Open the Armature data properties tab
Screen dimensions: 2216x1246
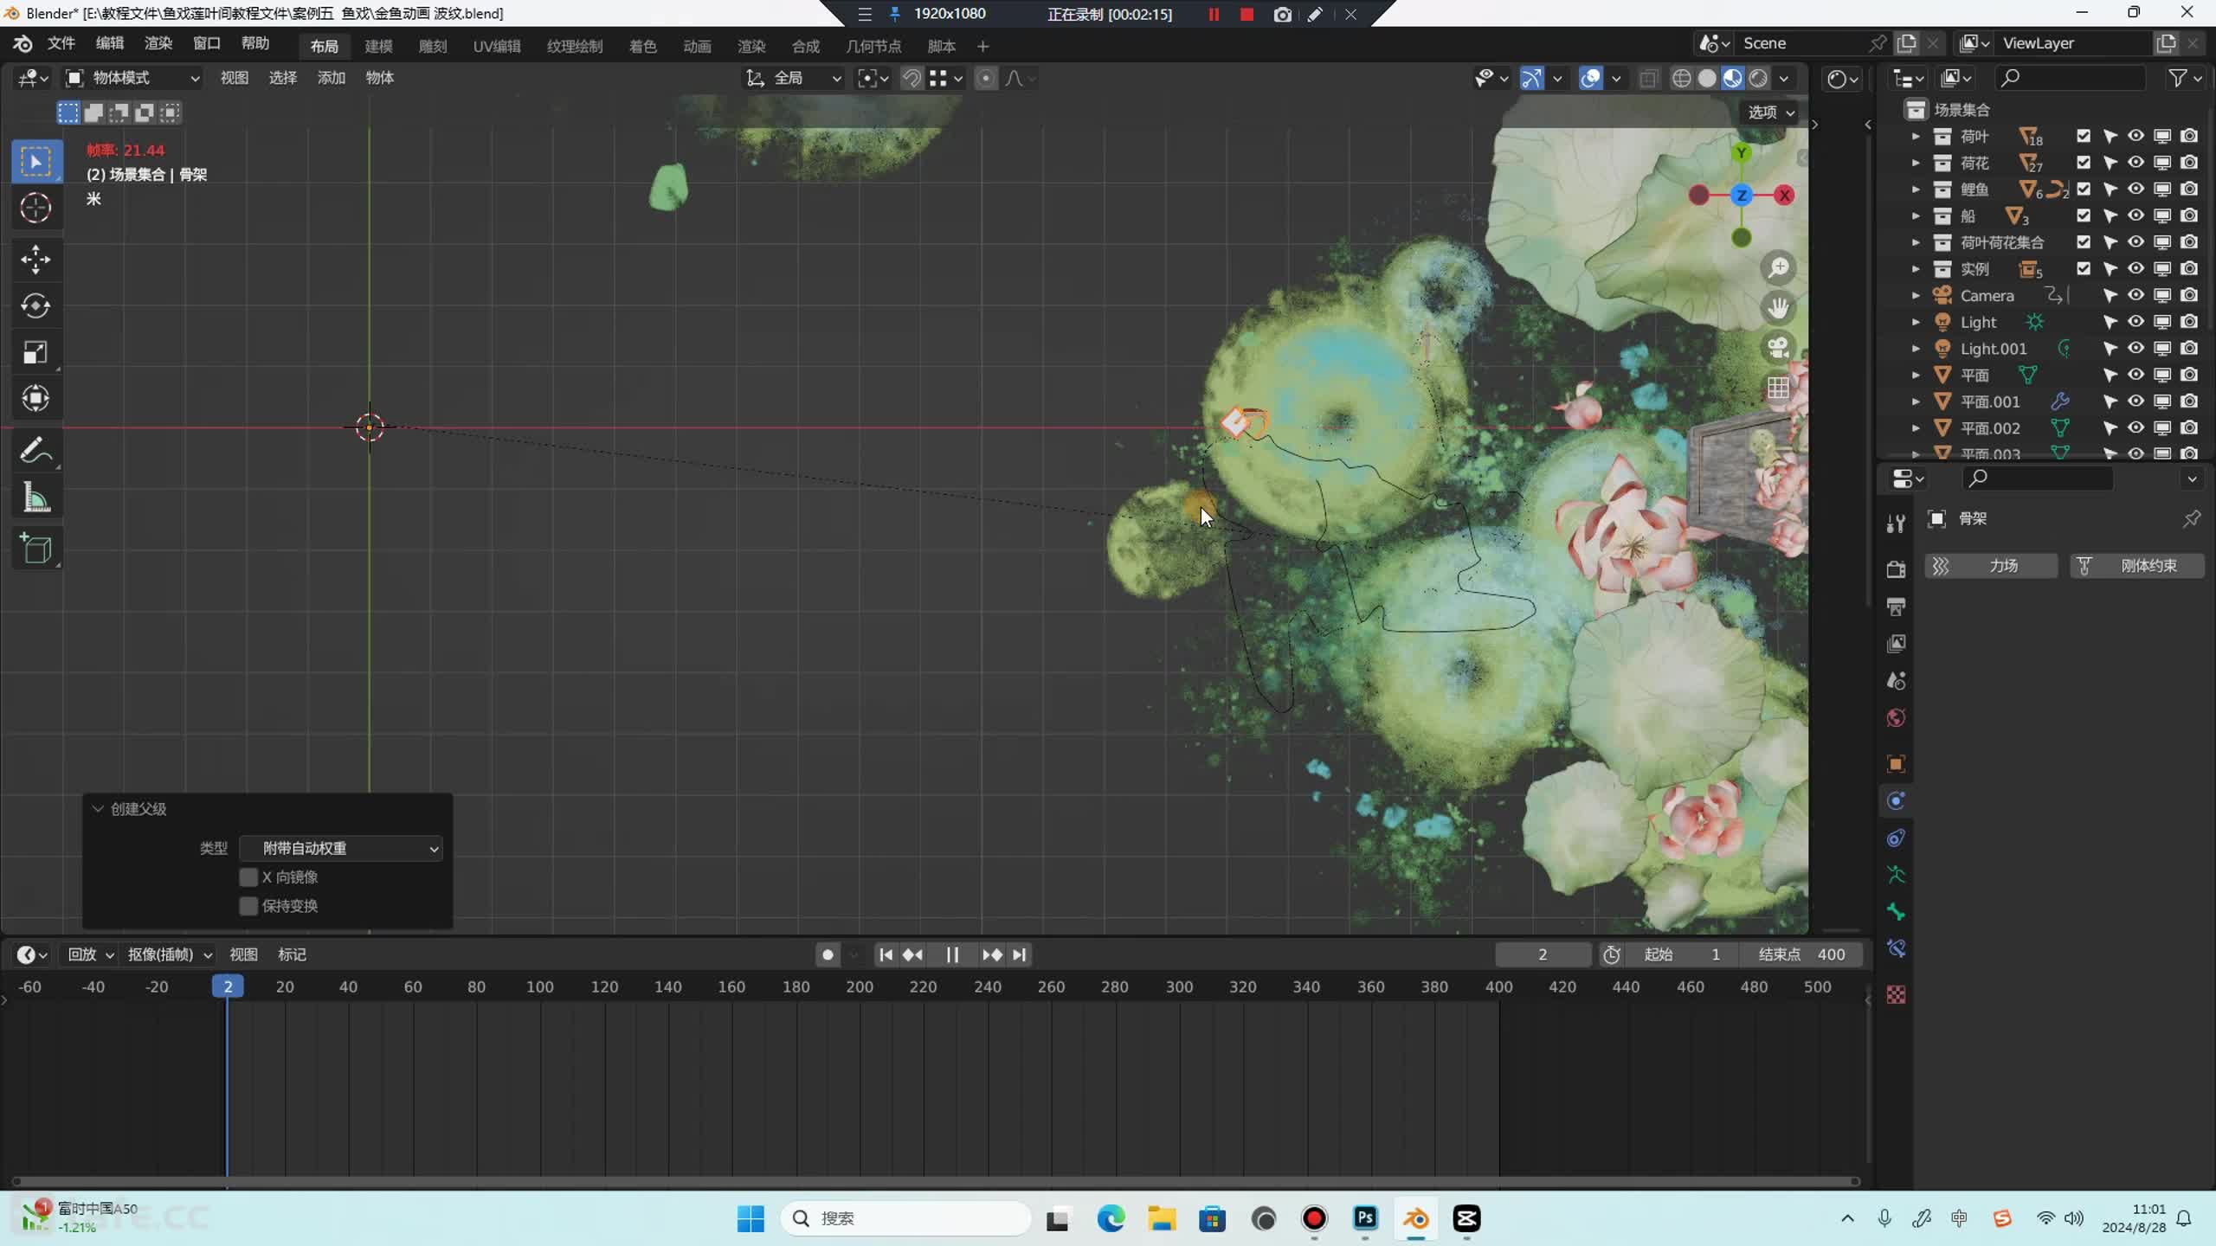tap(1896, 875)
